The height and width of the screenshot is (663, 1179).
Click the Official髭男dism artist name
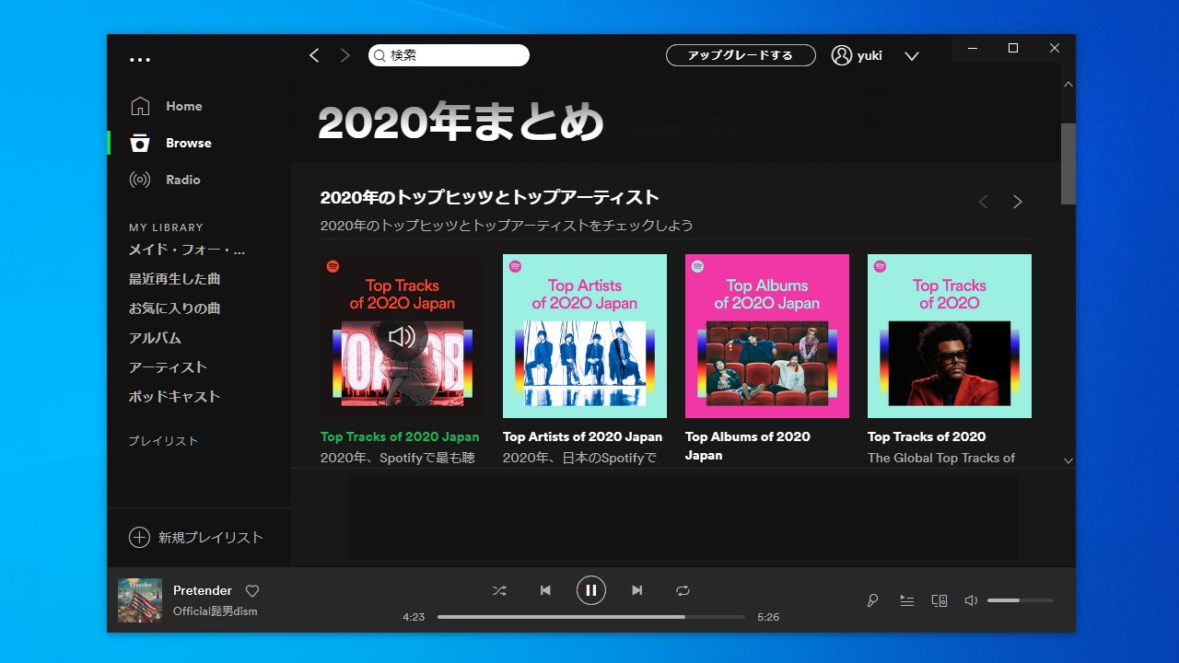click(216, 611)
